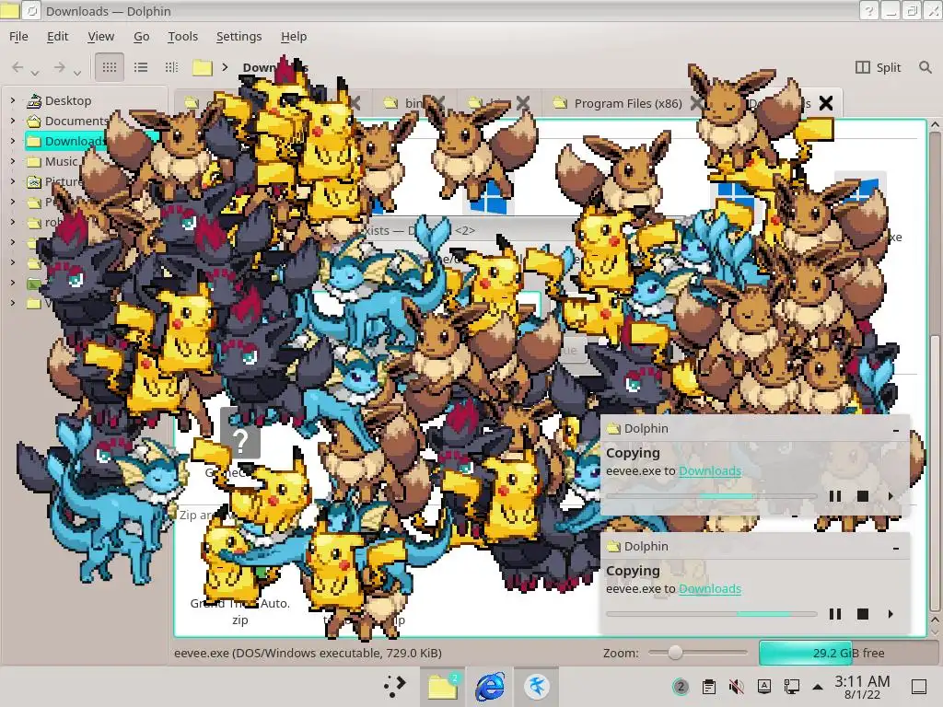
Task: Open the back history dropdown arrow
Action: coord(36,73)
